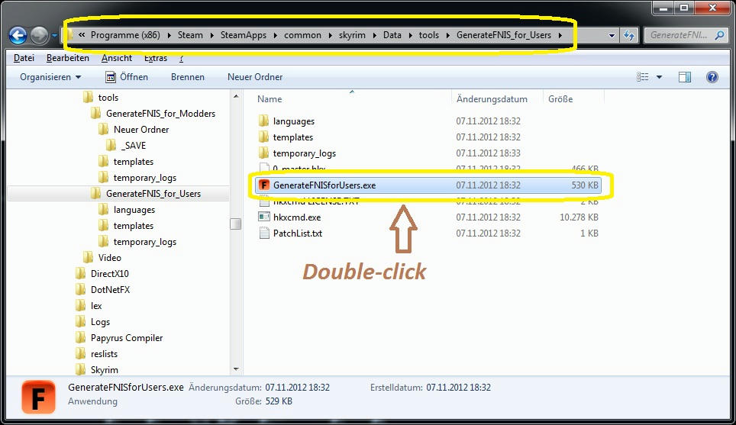Select Papyrus Compiler folder in the tree

pos(126,338)
